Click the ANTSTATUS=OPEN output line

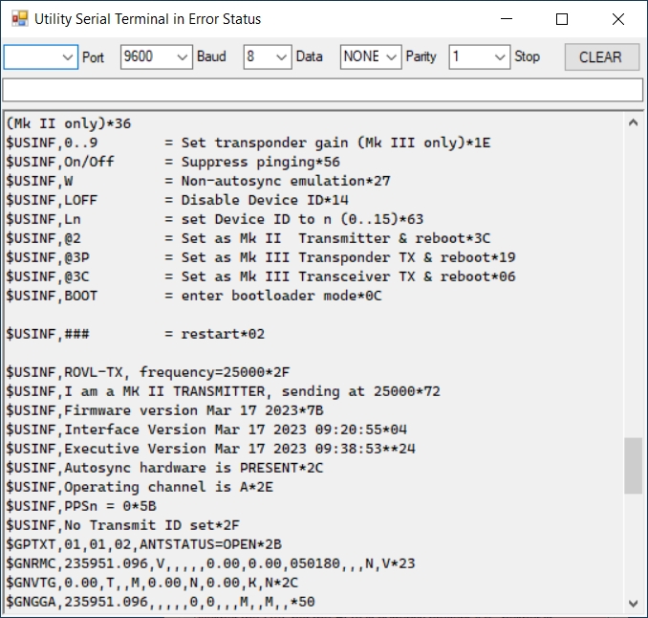pos(143,544)
